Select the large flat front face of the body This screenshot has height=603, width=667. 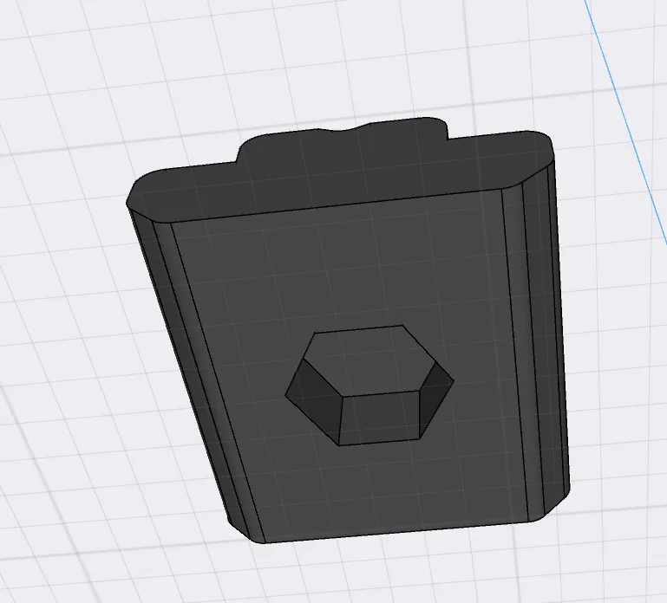[x=260, y=286]
